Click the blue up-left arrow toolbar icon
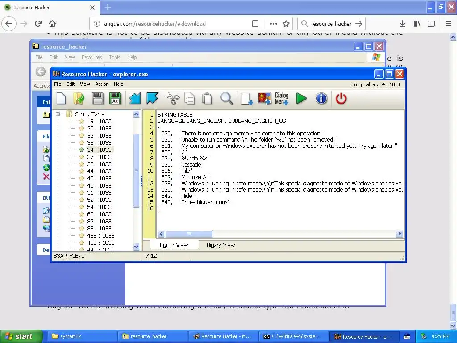This screenshot has width=457, height=343. (x=152, y=99)
